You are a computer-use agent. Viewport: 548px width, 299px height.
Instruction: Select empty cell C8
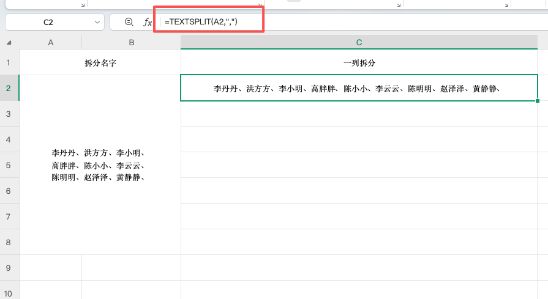coord(359,242)
